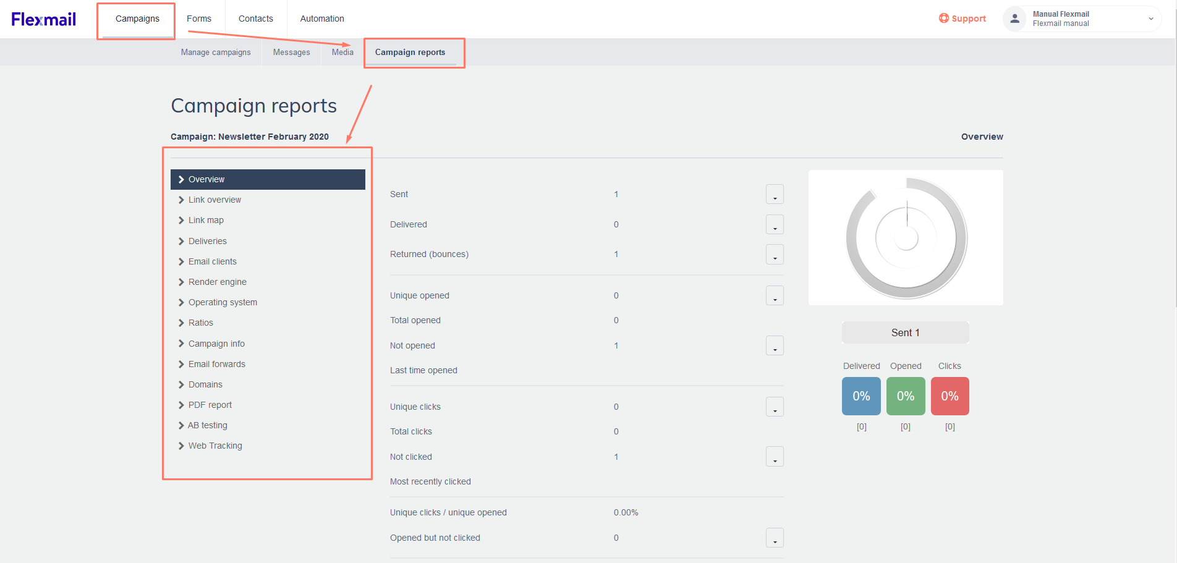1177x563 pixels.
Task: Open the Manual Flexmail account dropdown arrow
Action: pyautogui.click(x=1151, y=19)
